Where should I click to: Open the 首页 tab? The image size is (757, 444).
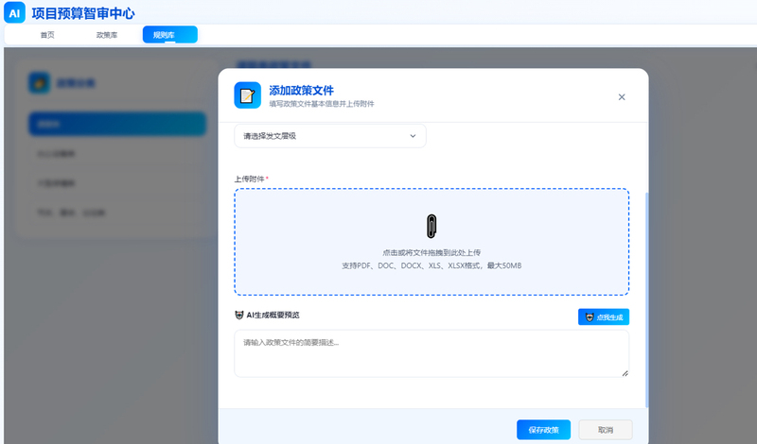coord(47,35)
